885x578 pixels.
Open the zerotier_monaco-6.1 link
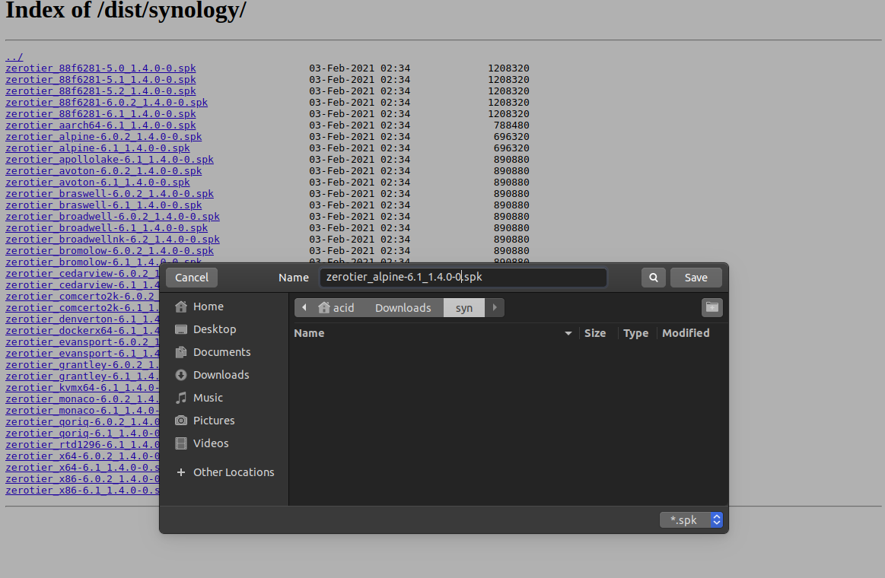tap(82, 411)
